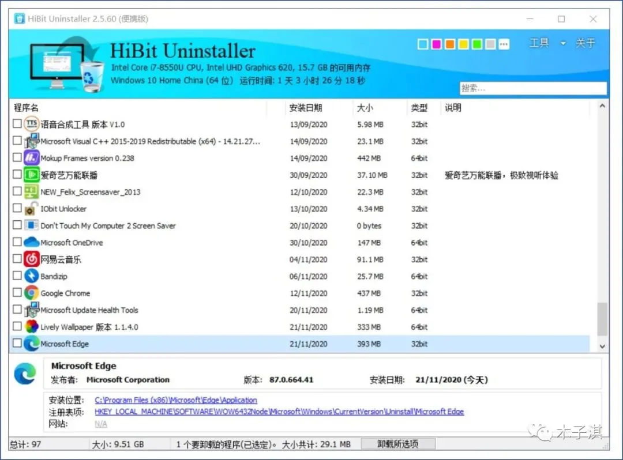The image size is (623, 460).
Task: Tick the Bandizip checkbox
Action: coord(17,275)
